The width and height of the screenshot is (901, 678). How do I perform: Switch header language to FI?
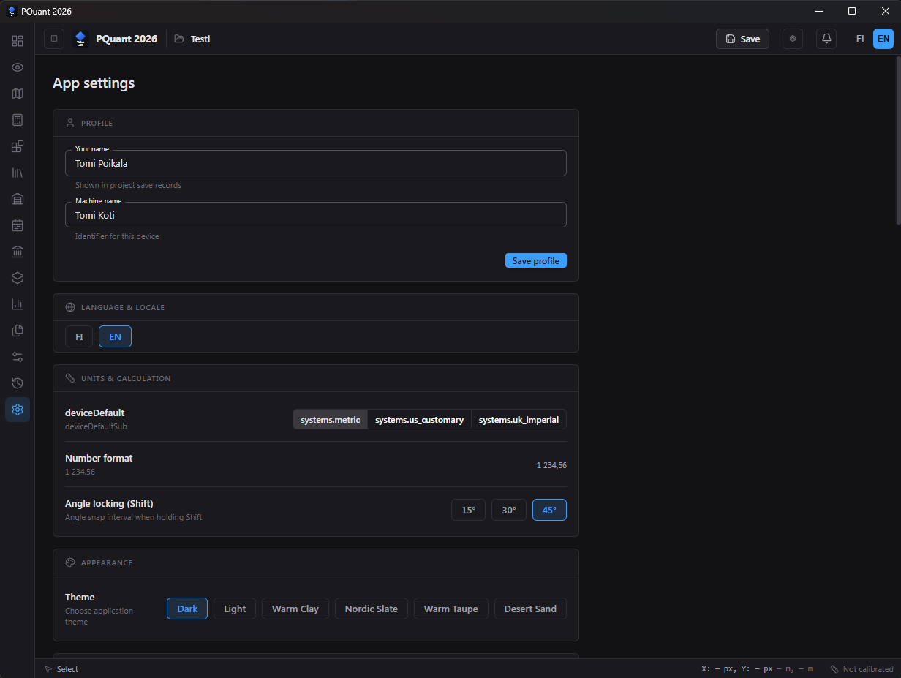(860, 39)
